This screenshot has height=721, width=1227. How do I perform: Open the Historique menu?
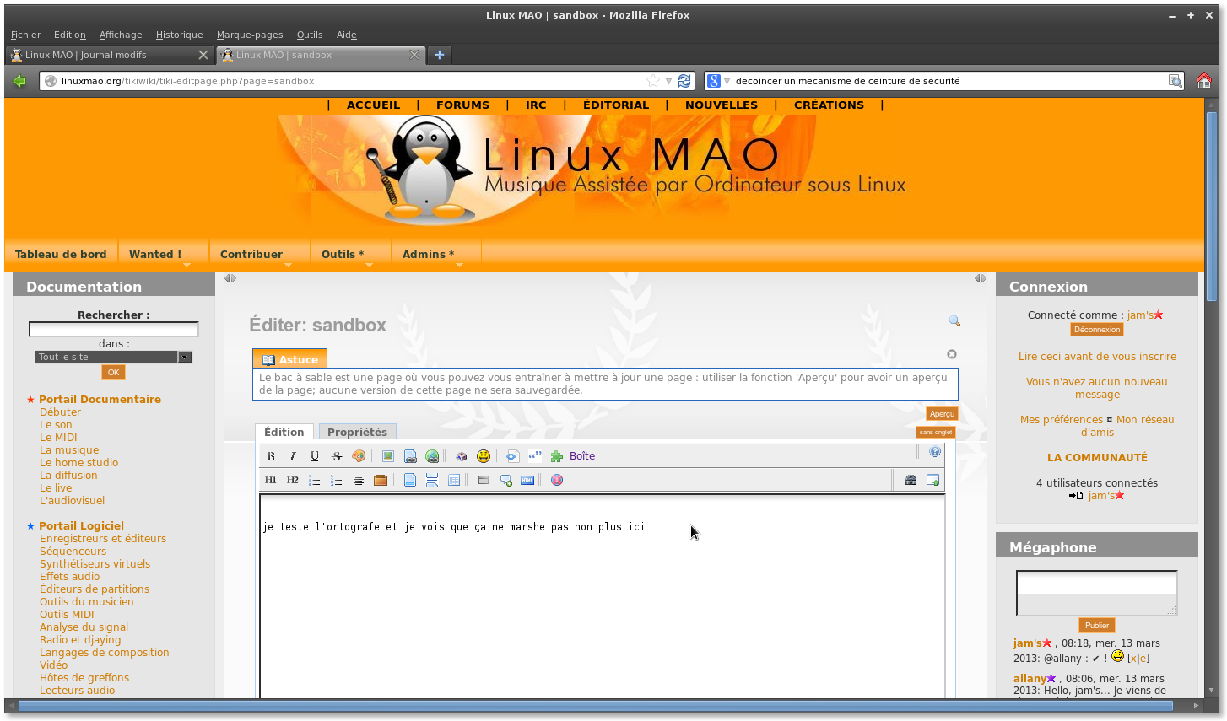pyautogui.click(x=179, y=35)
